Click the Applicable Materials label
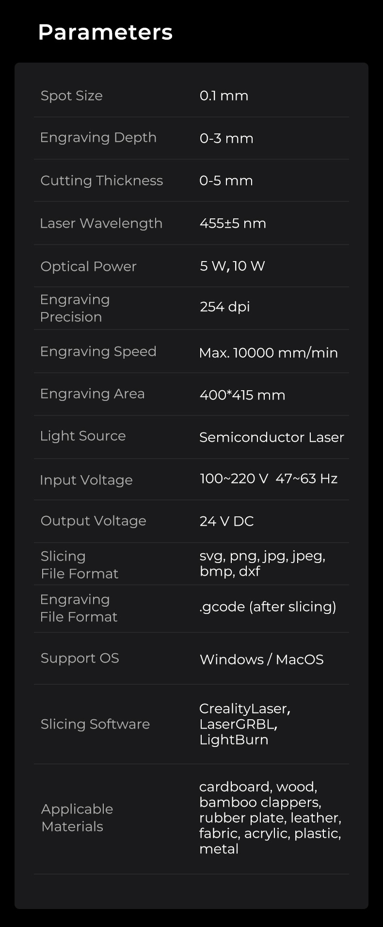 coord(77,818)
